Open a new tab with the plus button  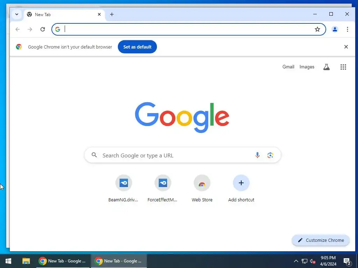(x=112, y=14)
